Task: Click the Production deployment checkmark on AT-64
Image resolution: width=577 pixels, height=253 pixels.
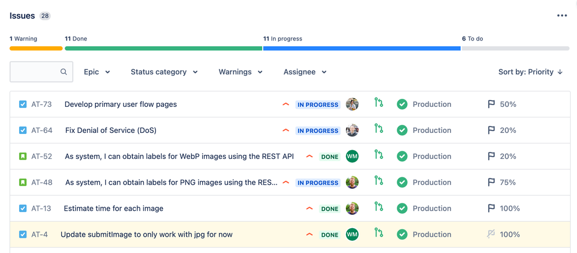Action: click(x=402, y=131)
